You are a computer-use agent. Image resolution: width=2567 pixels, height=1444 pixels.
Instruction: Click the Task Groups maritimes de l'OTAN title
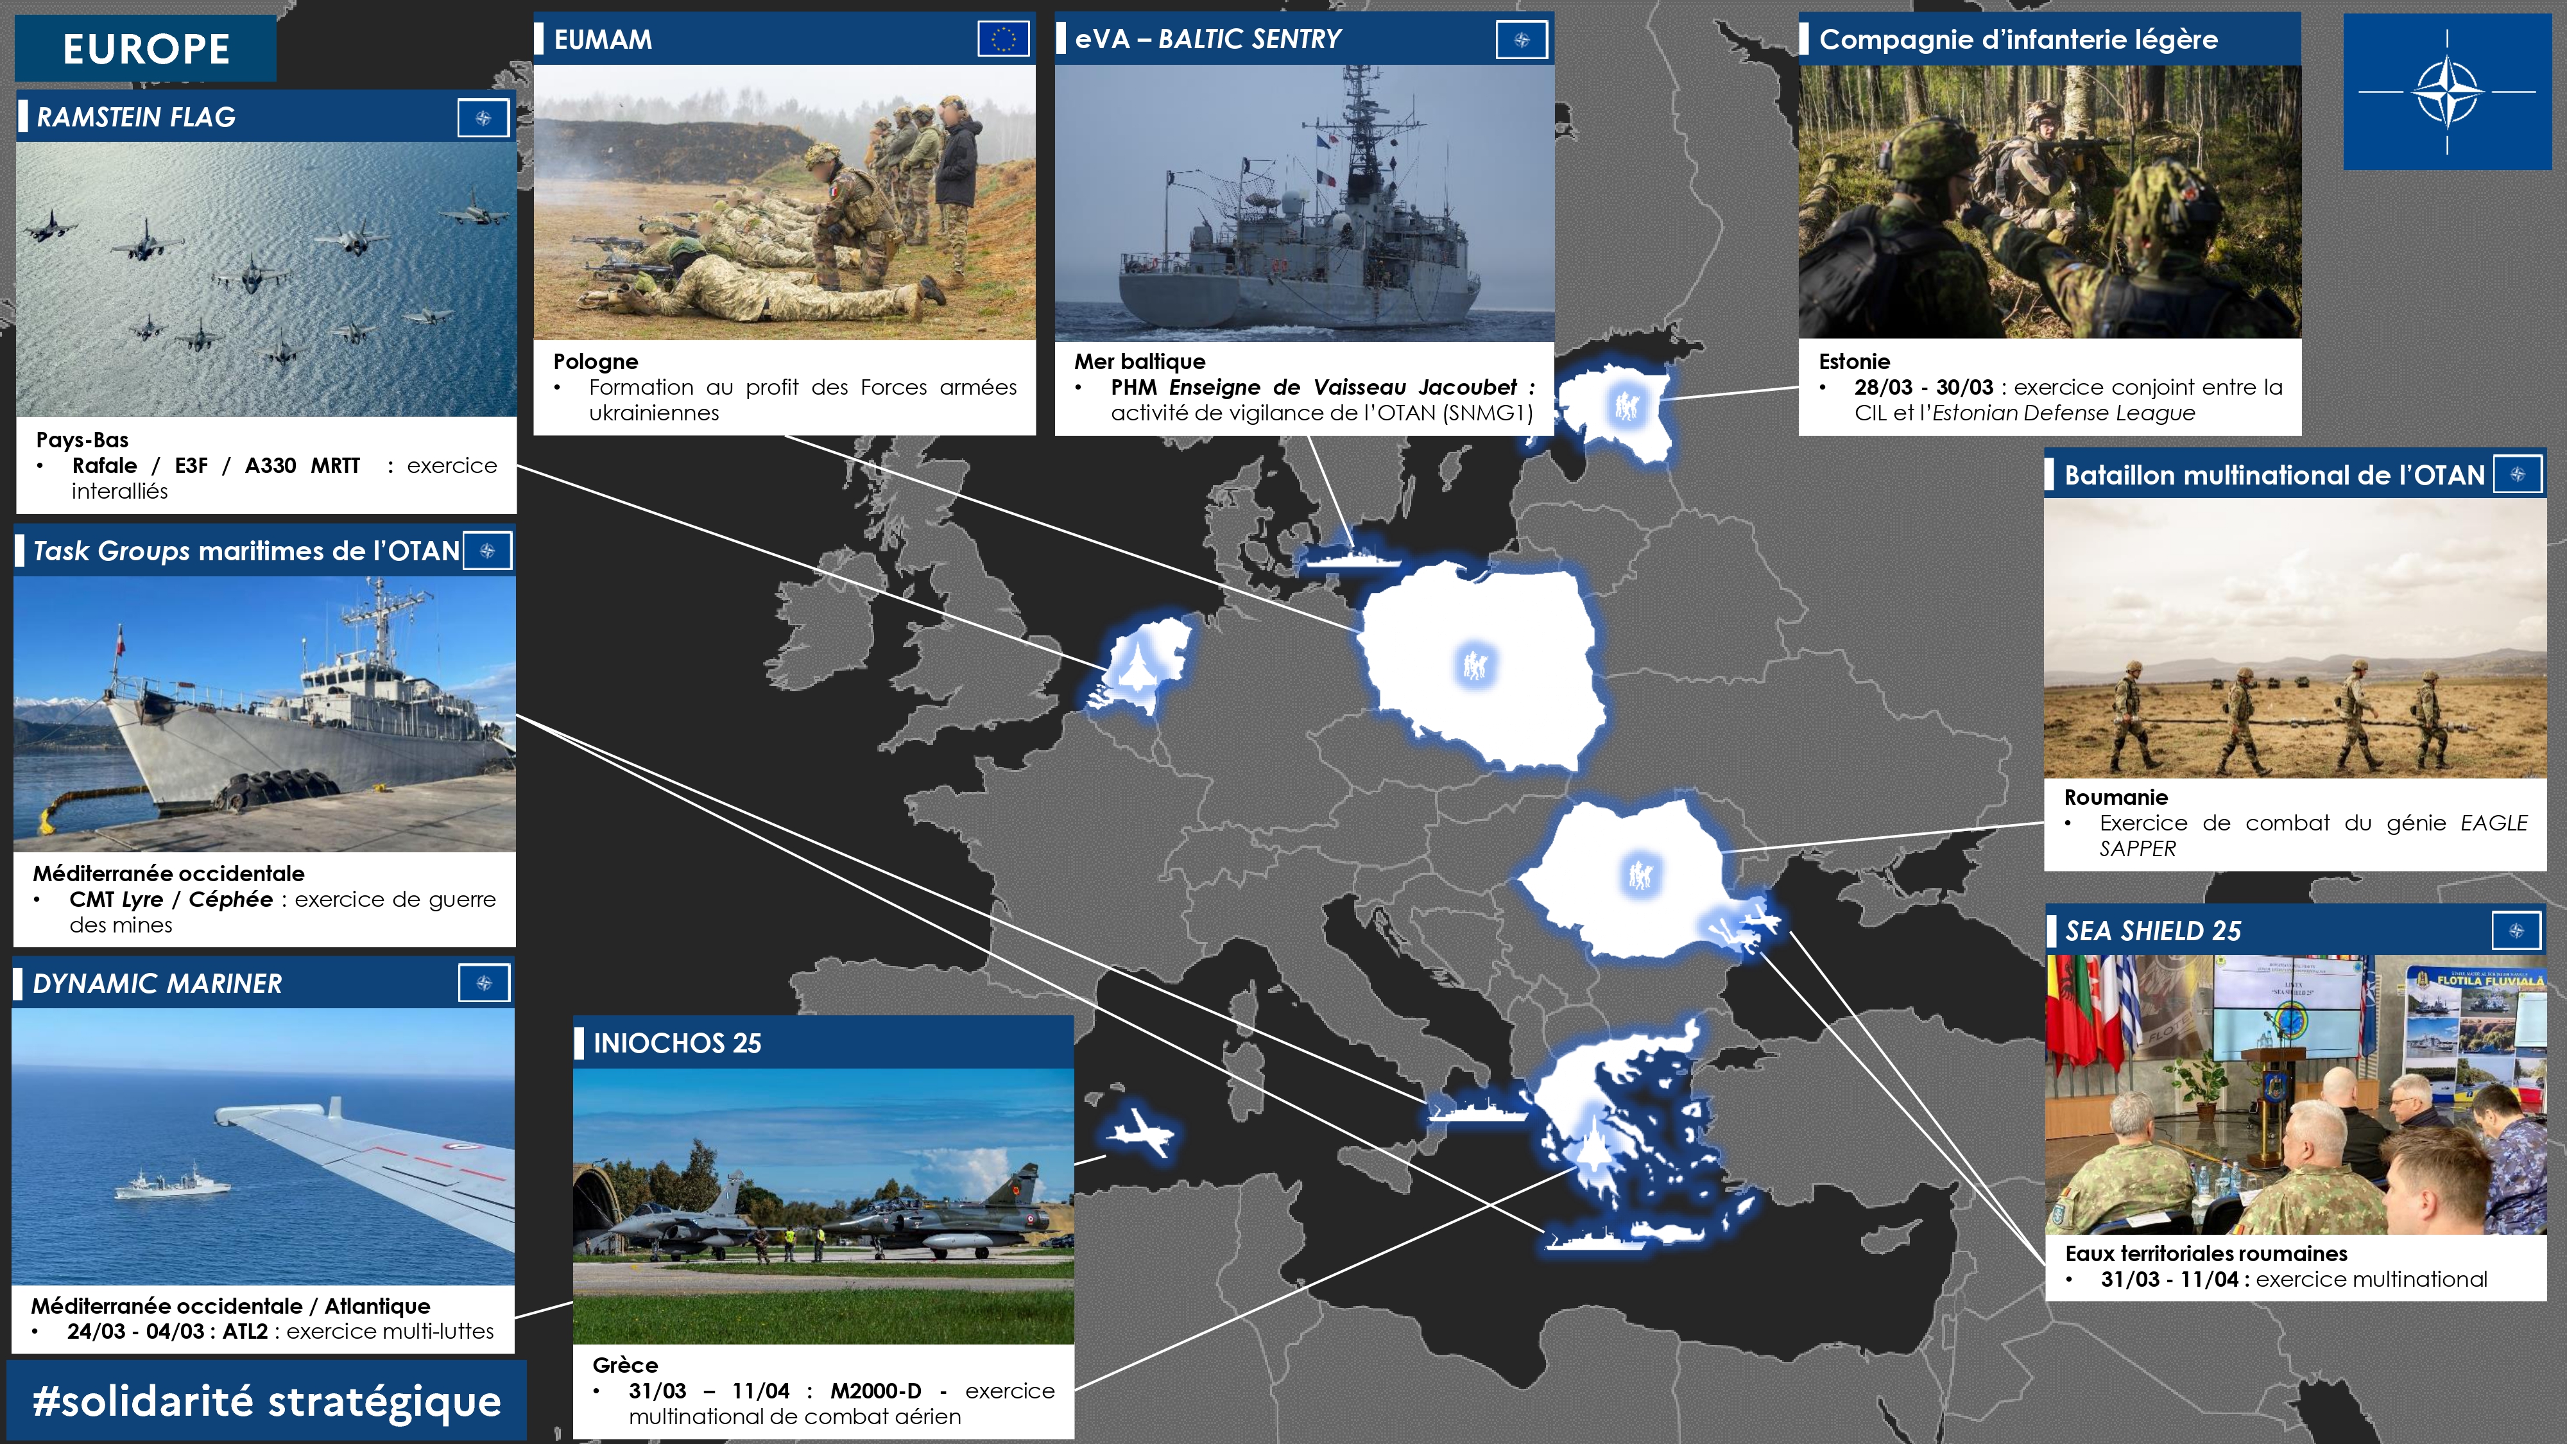click(x=246, y=551)
